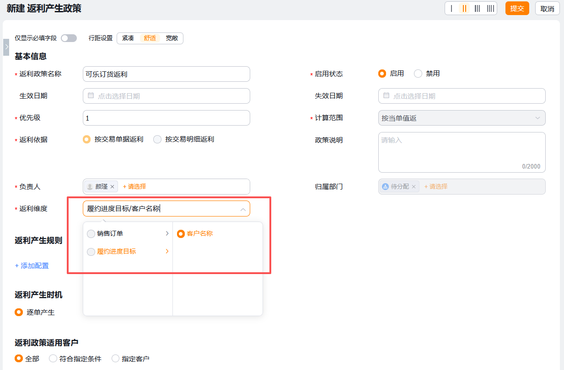The height and width of the screenshot is (370, 564).
Task: Open 生效日期 date picker field
Action: pyautogui.click(x=167, y=96)
